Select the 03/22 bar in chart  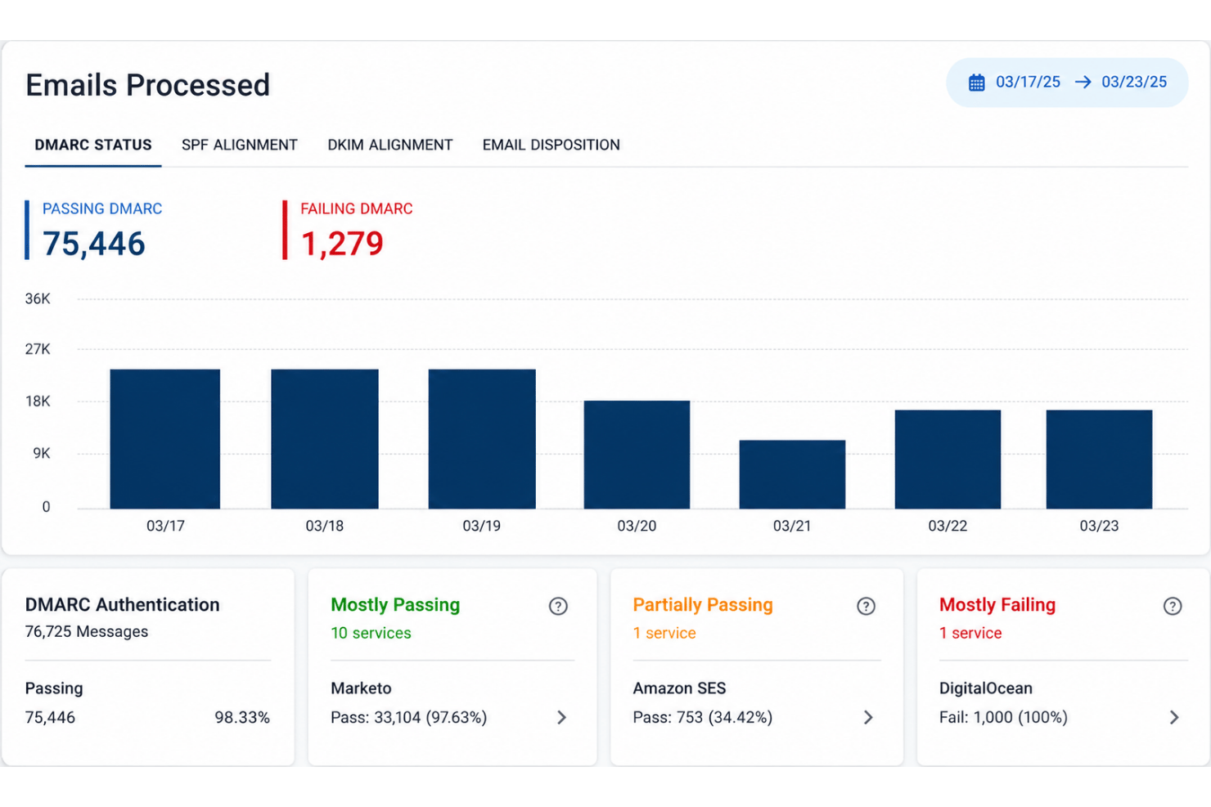coord(948,460)
